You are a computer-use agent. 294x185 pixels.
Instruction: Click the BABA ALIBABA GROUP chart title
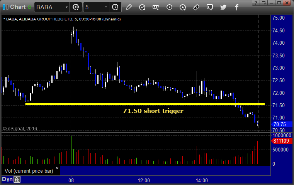click(x=62, y=19)
